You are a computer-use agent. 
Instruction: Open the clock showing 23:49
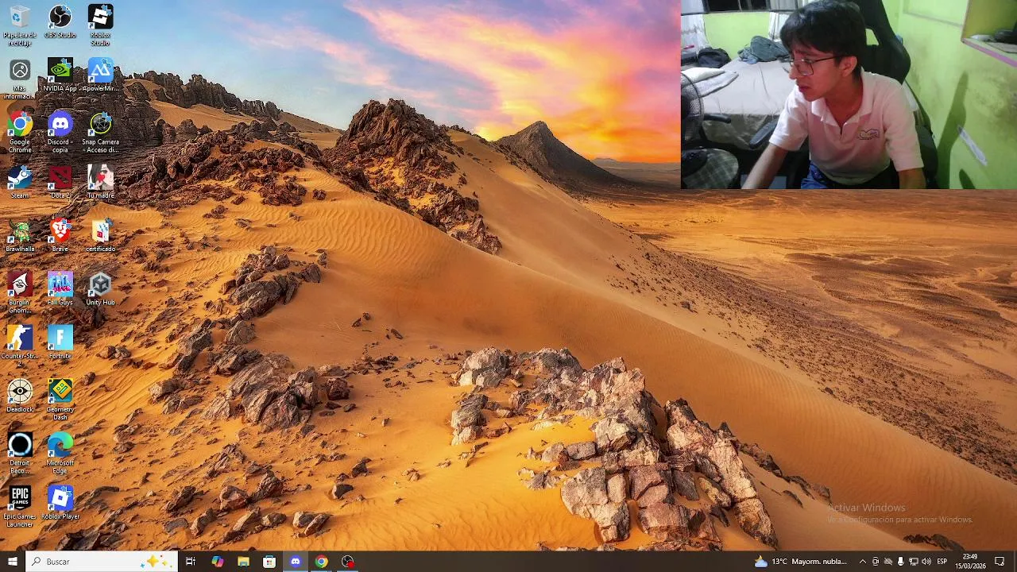pyautogui.click(x=970, y=562)
